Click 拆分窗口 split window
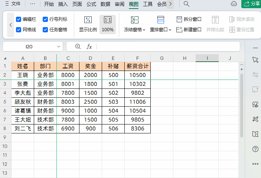 [189, 19]
